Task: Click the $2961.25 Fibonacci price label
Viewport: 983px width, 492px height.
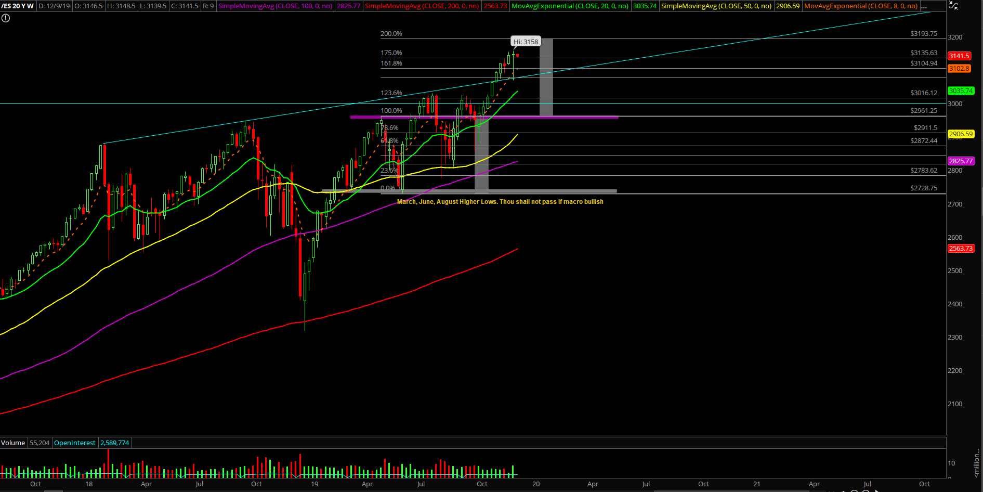Action: (x=924, y=111)
